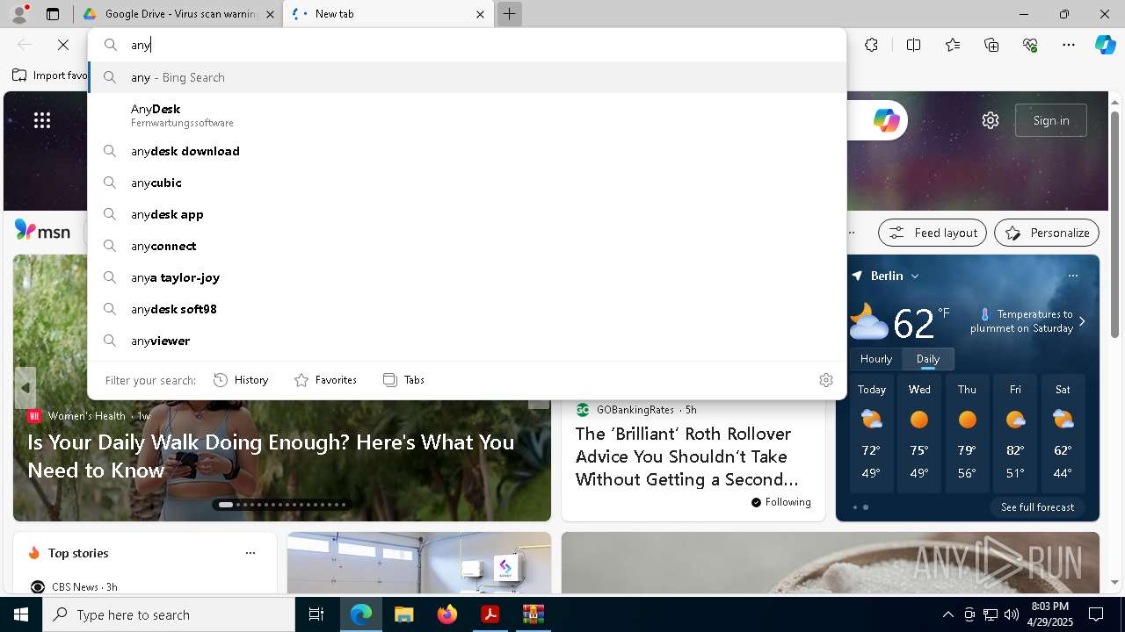Click the msn logo

(42, 231)
